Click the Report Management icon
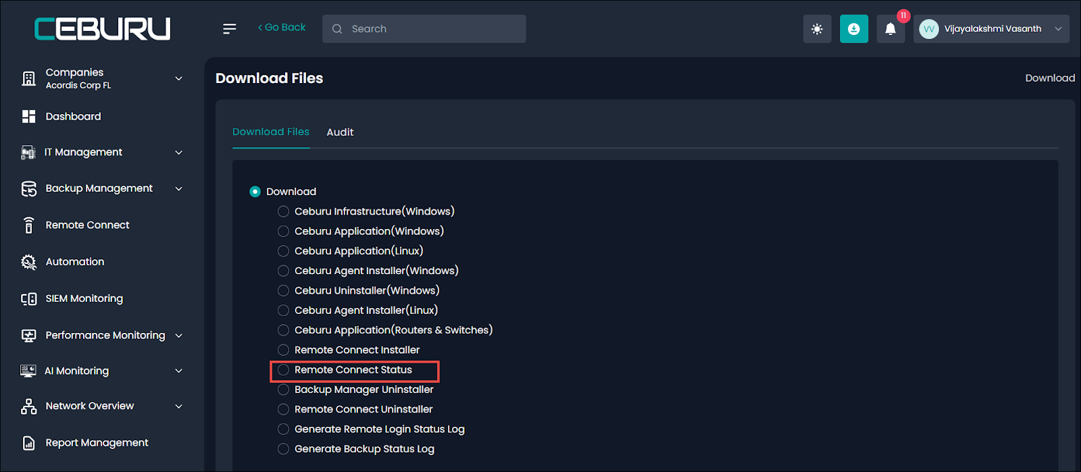This screenshot has height=472, width=1081. click(x=28, y=443)
